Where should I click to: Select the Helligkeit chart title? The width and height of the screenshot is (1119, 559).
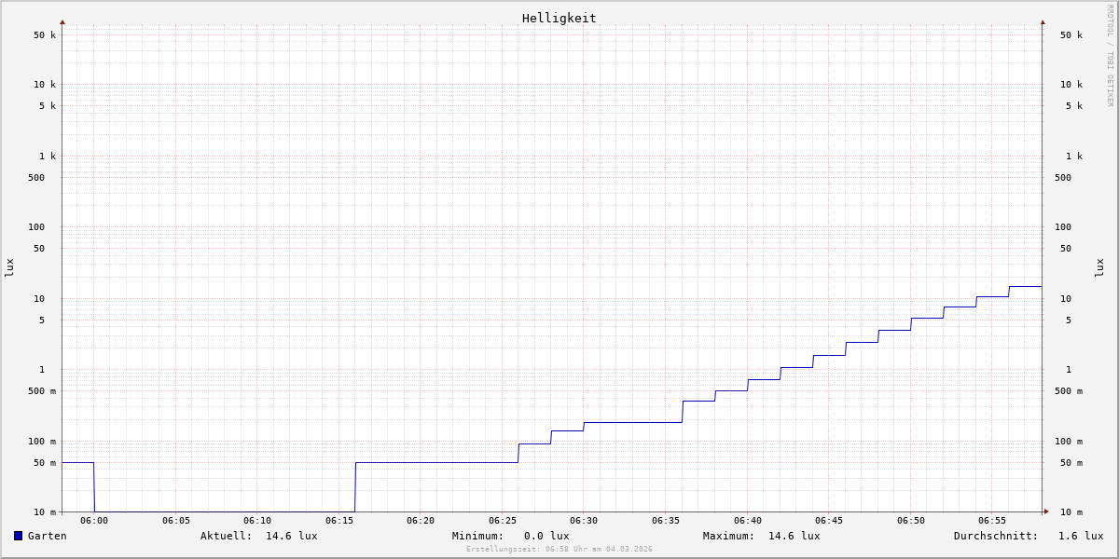pos(559,18)
